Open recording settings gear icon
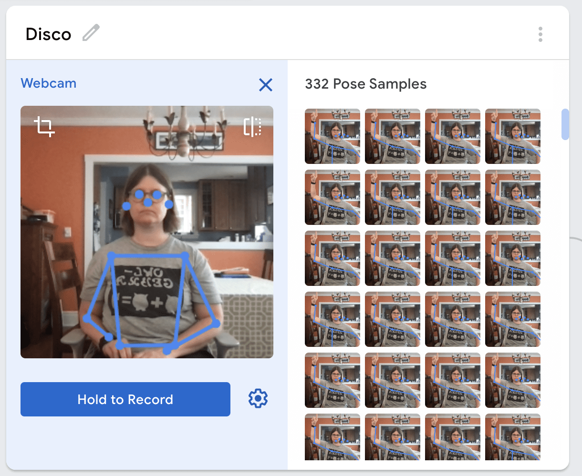Screen dimensions: 582x476 tap(258, 398)
